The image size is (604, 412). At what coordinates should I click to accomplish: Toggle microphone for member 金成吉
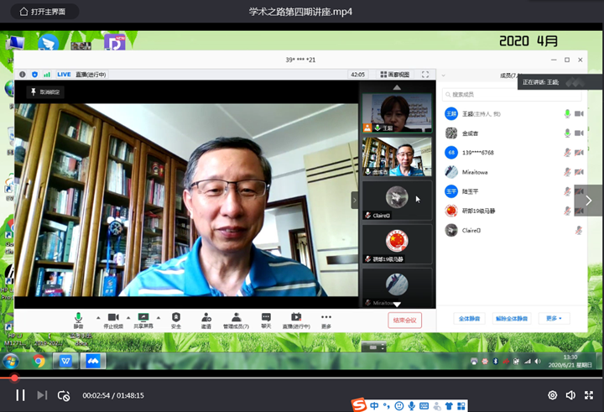pos(567,133)
